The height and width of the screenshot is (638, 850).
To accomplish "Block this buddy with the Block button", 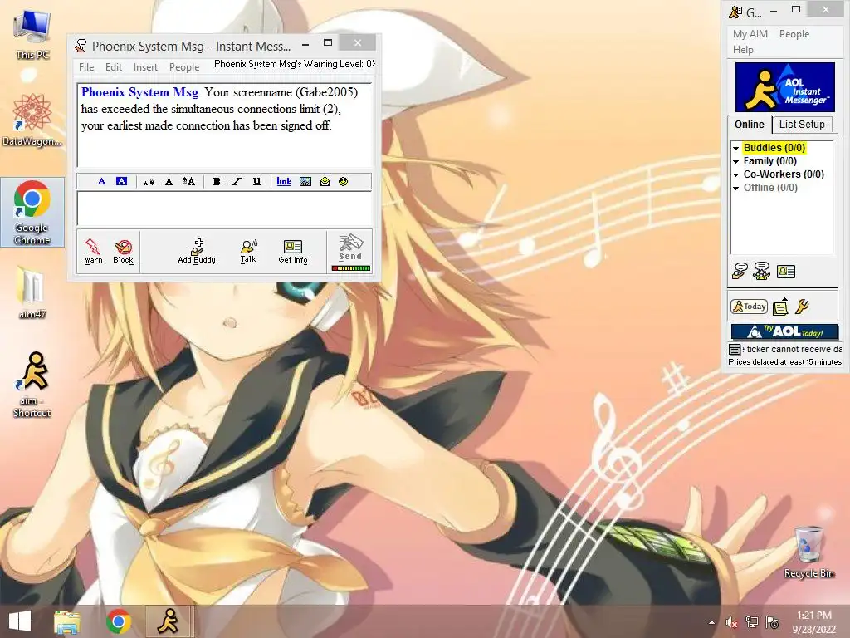I will (x=123, y=251).
